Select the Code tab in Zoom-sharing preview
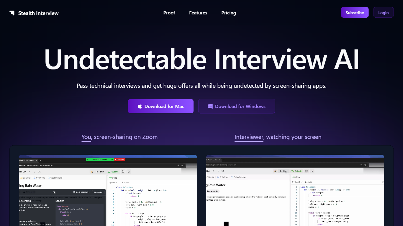The image size is (403, 226). 113,178
